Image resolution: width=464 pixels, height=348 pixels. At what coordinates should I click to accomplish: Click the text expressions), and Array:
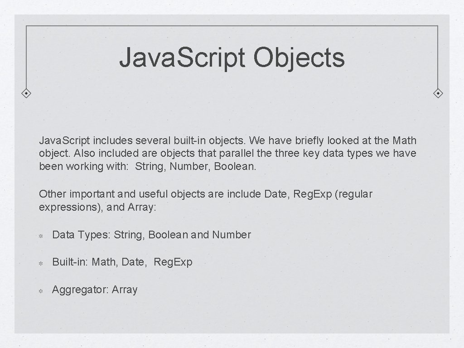tap(97, 207)
